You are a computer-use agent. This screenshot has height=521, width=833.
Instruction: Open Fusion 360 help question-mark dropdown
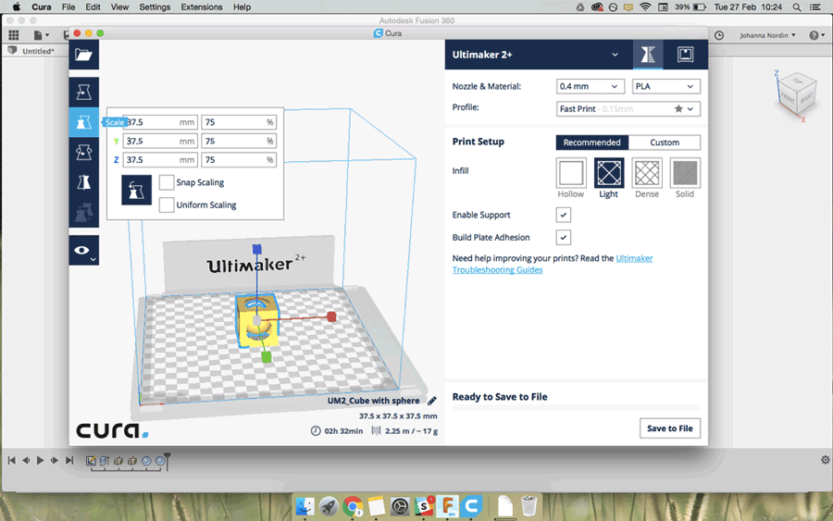[817, 35]
